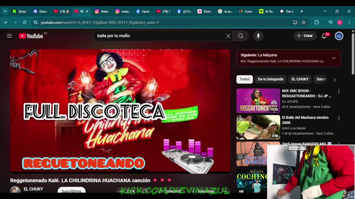The height and width of the screenshot is (199, 355).
Task: Open options for MIX 3MC BOOM video
Action: 339,91
